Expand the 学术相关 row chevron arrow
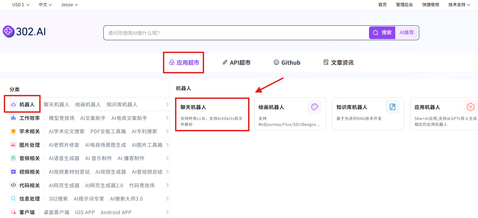This screenshot has height=218, width=478. [167, 131]
